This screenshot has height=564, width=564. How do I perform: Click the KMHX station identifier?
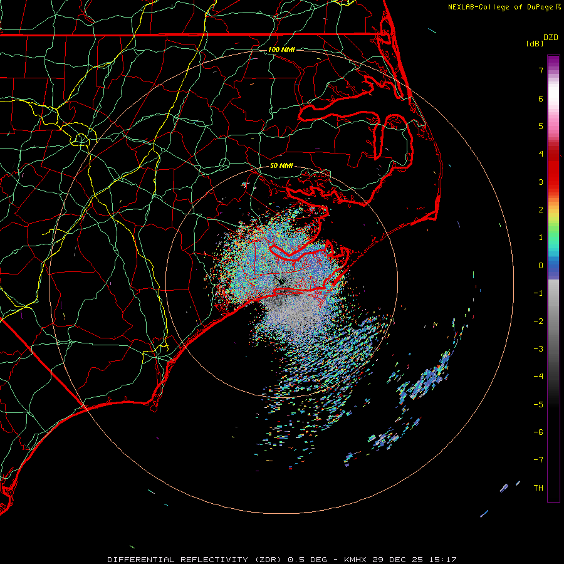coord(355,560)
